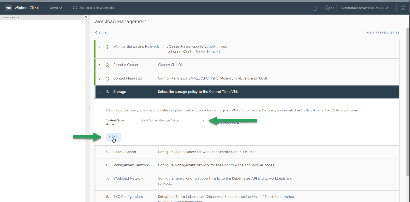The width and height of the screenshot is (410, 202).
Task: Click the VMware vm logo icon
Action: pos(9,8)
